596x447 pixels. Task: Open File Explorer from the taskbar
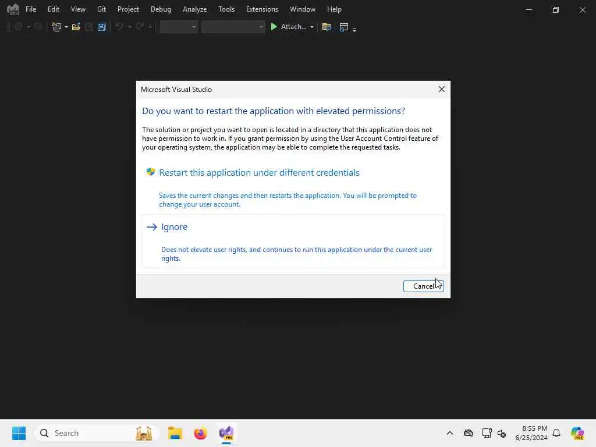click(175, 433)
